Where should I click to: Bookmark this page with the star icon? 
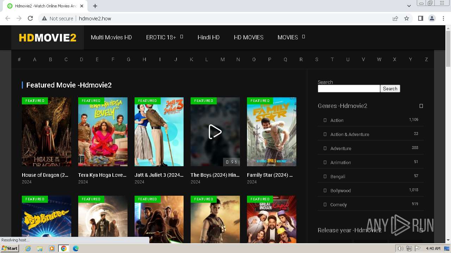coord(407,18)
